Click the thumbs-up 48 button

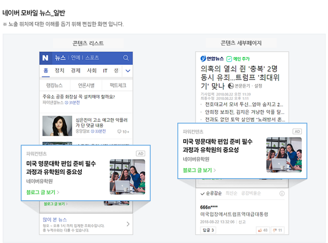coord(263,230)
